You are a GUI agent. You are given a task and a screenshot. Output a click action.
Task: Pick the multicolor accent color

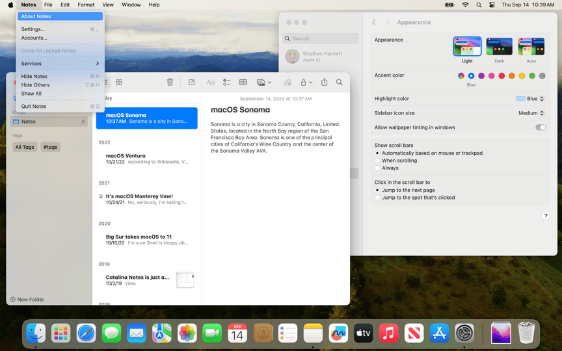(461, 75)
